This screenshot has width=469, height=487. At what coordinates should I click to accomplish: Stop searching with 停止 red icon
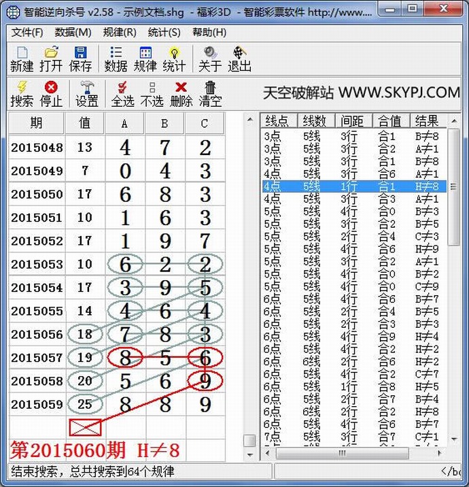tap(51, 94)
